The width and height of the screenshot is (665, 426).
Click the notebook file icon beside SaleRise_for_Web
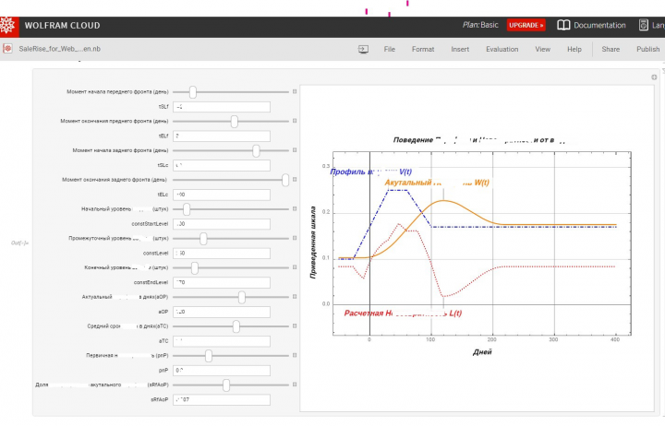coord(7,49)
